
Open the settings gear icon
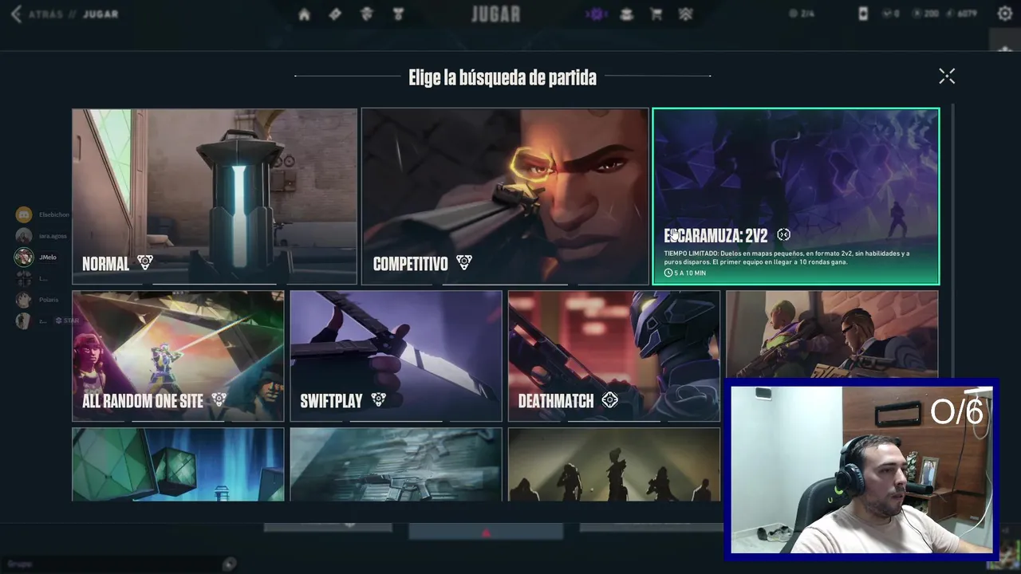(x=1004, y=14)
